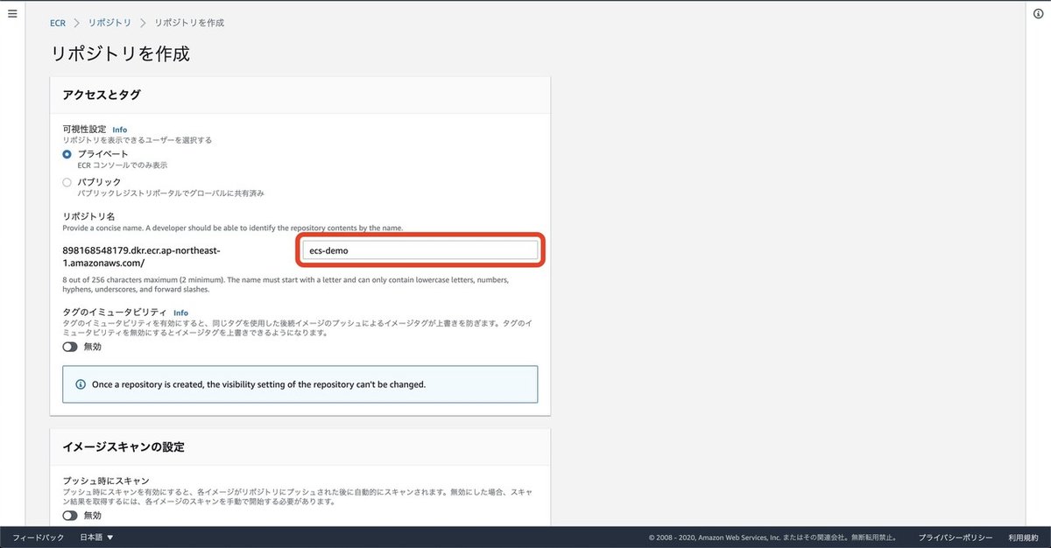Toggle the プッシュ時にスキャン switch
The width and height of the screenshot is (1051, 548).
point(70,516)
